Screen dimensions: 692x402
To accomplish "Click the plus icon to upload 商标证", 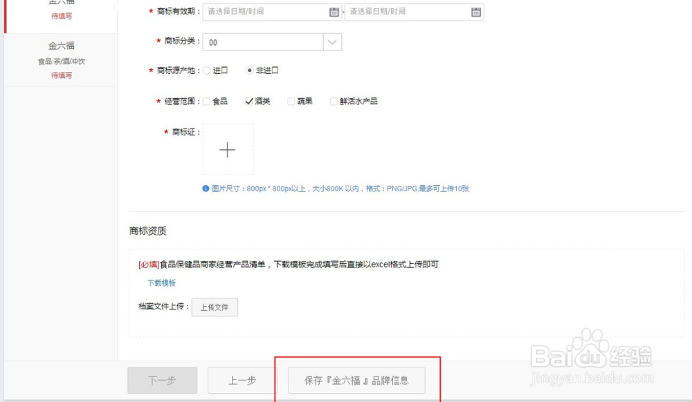I will (228, 150).
